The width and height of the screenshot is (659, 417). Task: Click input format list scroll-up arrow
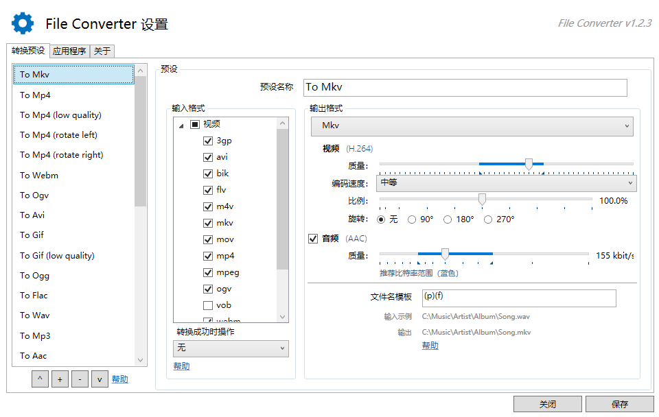[282, 123]
